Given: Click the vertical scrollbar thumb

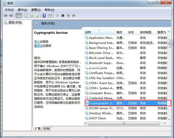Looking at the screenshot, I should 169,44.
